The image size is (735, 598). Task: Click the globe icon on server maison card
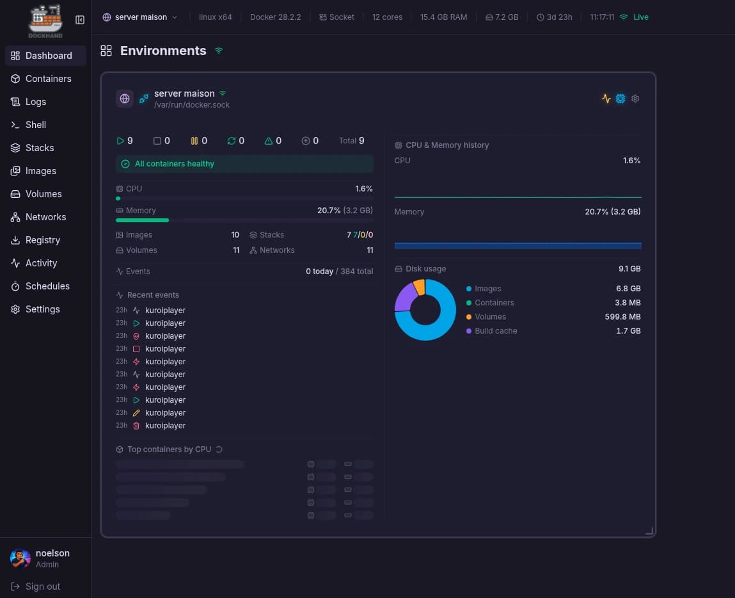(125, 98)
